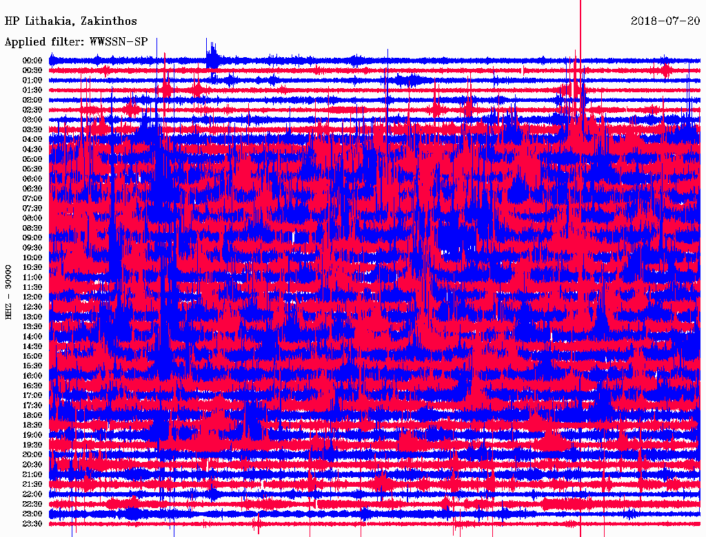Click the 19:30 time label
This screenshot has width=706, height=537.
click(32, 445)
